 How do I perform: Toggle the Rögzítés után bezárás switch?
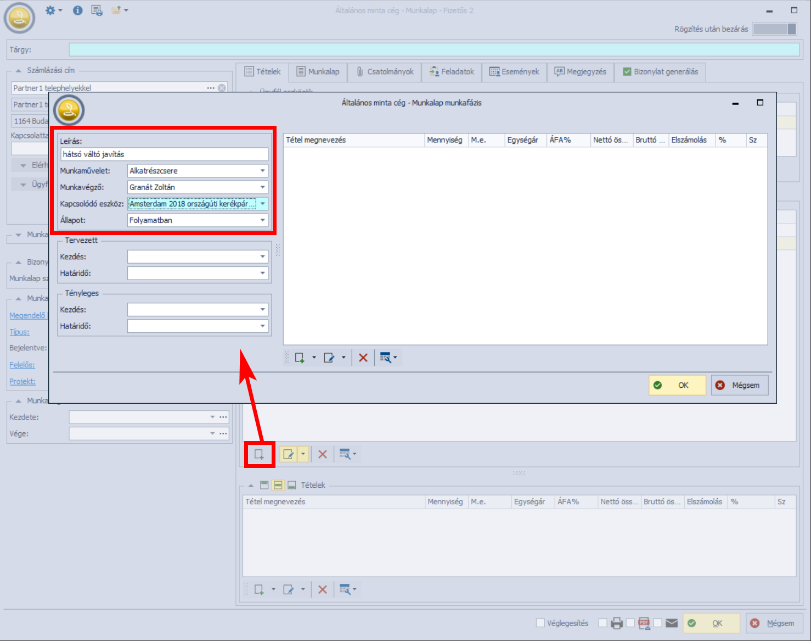pos(774,29)
